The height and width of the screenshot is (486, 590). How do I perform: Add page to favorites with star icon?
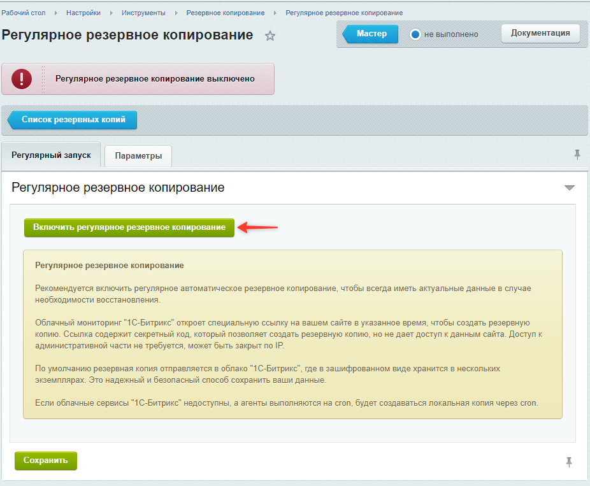(x=270, y=36)
